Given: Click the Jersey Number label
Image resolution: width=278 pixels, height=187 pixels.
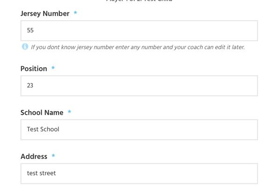Looking at the screenshot, I should click(x=45, y=14).
